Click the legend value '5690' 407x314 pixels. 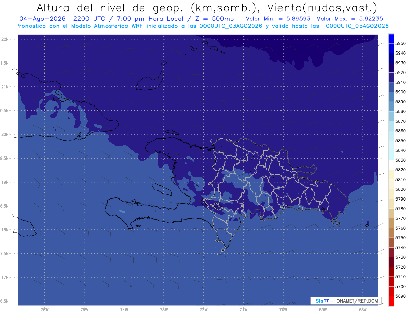tap(401, 296)
